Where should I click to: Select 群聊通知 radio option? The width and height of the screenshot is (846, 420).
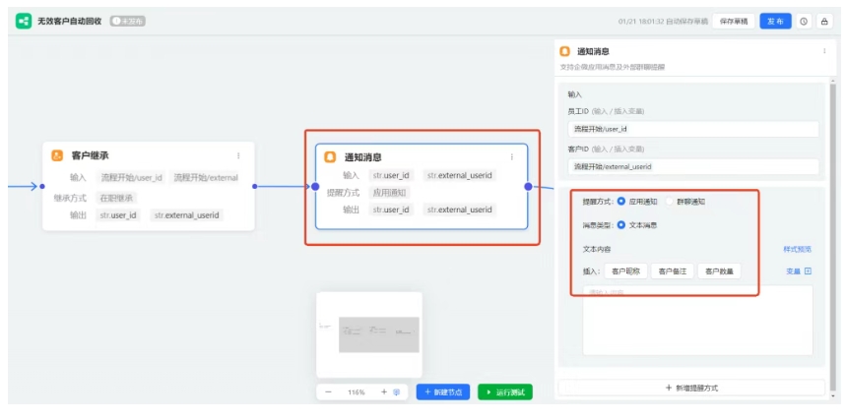tap(671, 202)
